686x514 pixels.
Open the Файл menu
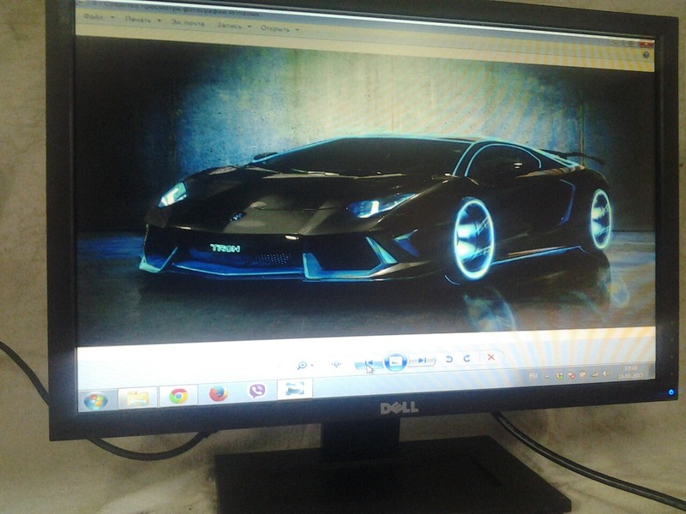tap(98, 17)
